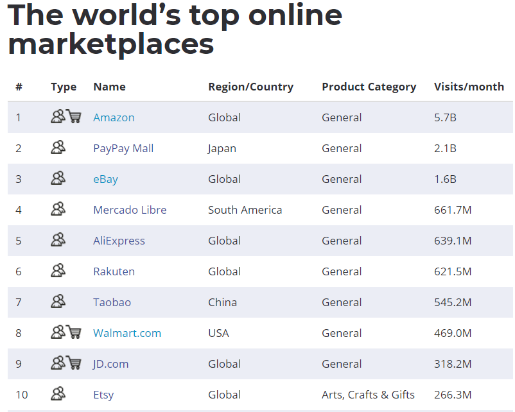The width and height of the screenshot is (515, 412).
Task: Visit the Etsy link
Action: click(103, 395)
